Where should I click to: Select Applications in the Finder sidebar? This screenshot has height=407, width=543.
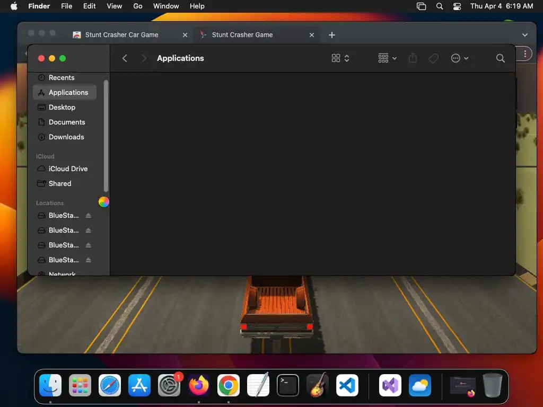click(x=64, y=92)
